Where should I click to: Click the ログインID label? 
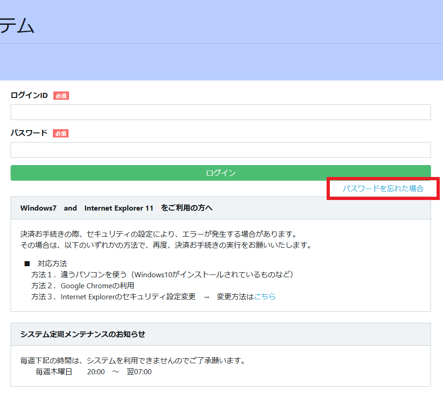tap(29, 95)
